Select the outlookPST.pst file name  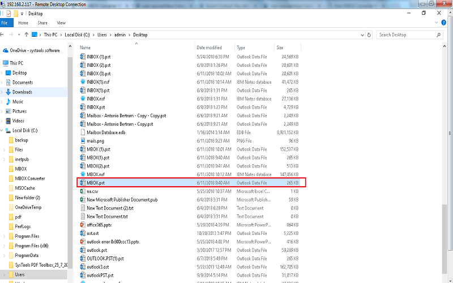tap(100, 275)
